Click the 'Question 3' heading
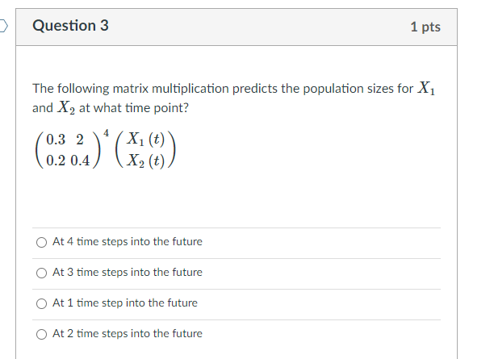 pyautogui.click(x=70, y=26)
